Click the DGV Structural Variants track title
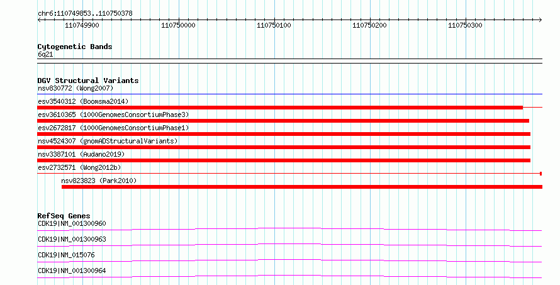This screenshot has width=560, height=285. 88,81
